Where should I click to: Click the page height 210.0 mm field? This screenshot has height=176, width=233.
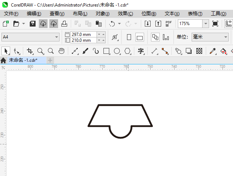[83, 40]
